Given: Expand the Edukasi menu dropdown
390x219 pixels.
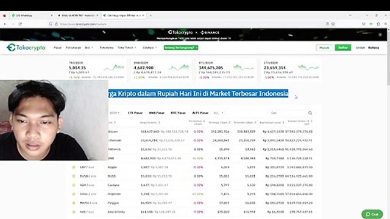Looking at the screenshot, I should pos(150,47).
